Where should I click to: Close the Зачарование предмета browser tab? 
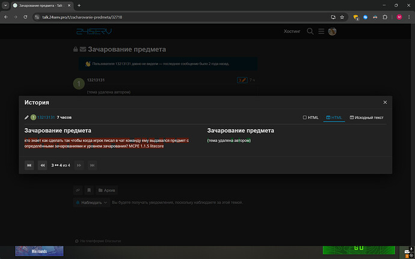tap(69, 5)
